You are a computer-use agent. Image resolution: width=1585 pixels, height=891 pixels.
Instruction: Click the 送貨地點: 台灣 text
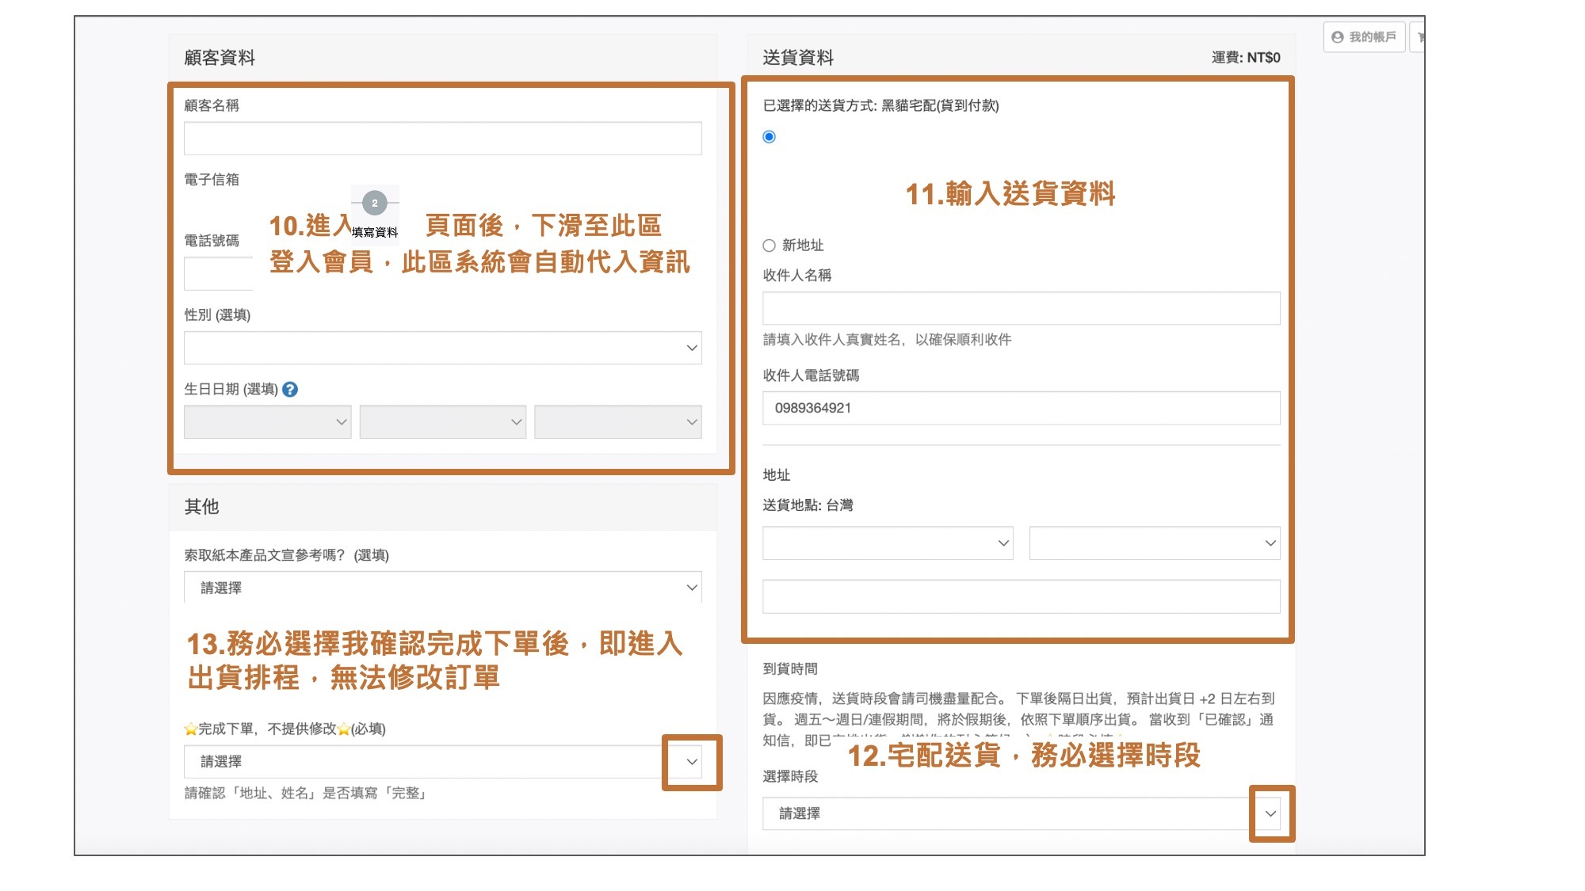click(808, 505)
